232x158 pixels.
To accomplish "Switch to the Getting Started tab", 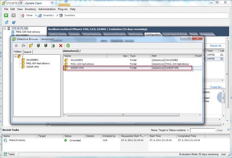I will click(58, 34).
